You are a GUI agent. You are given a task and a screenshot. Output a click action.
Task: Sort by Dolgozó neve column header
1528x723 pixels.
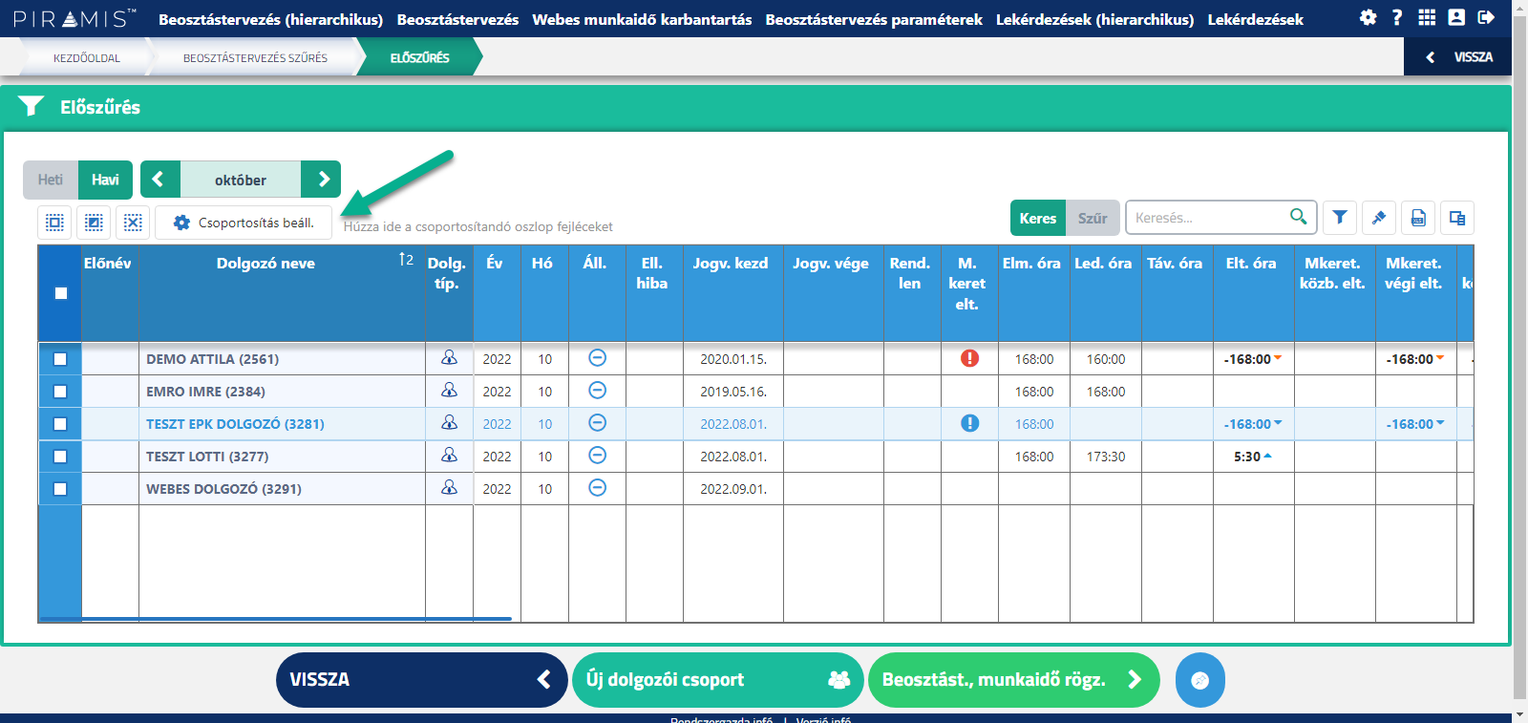coord(265,264)
